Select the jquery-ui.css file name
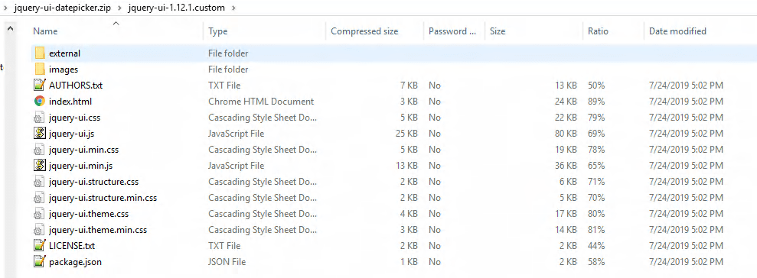 pos(74,118)
